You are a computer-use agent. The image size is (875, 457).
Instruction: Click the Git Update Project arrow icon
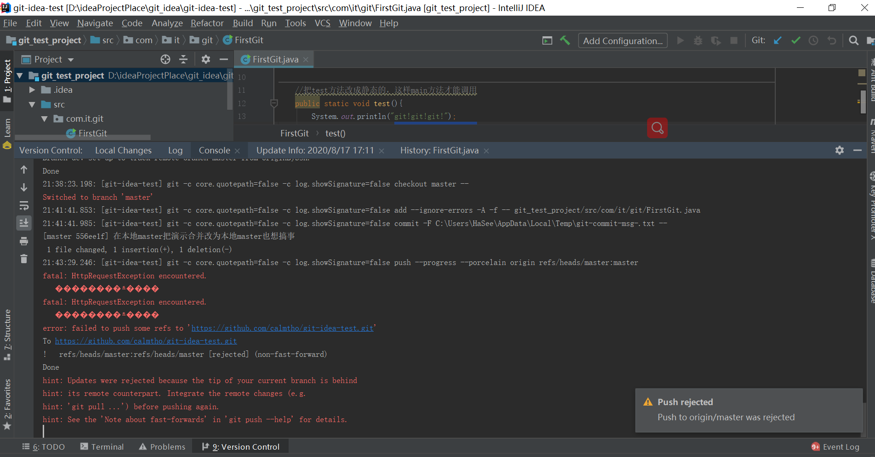(x=778, y=40)
